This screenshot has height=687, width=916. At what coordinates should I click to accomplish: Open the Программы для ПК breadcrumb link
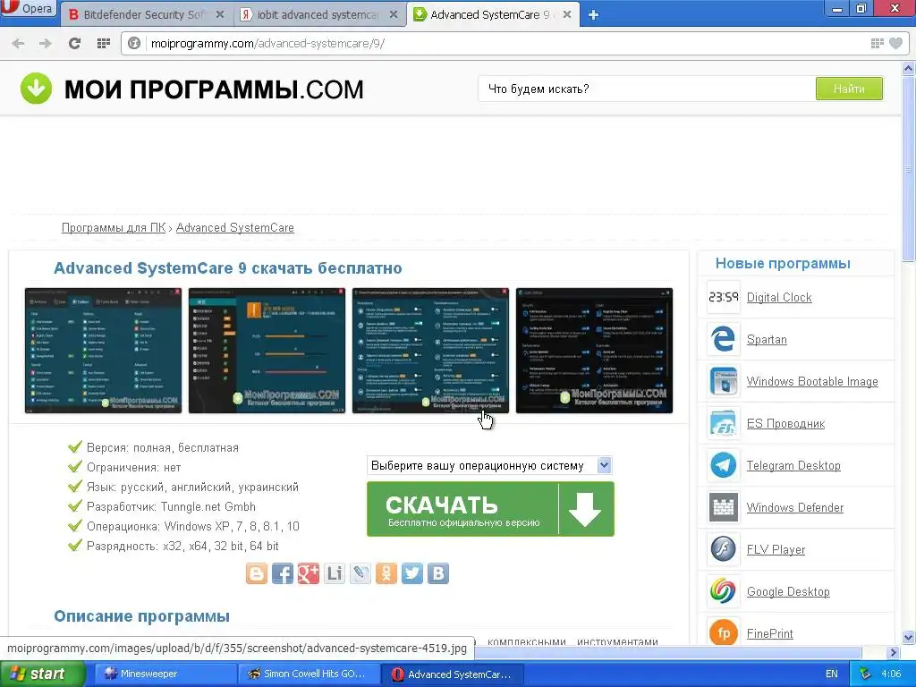point(114,228)
